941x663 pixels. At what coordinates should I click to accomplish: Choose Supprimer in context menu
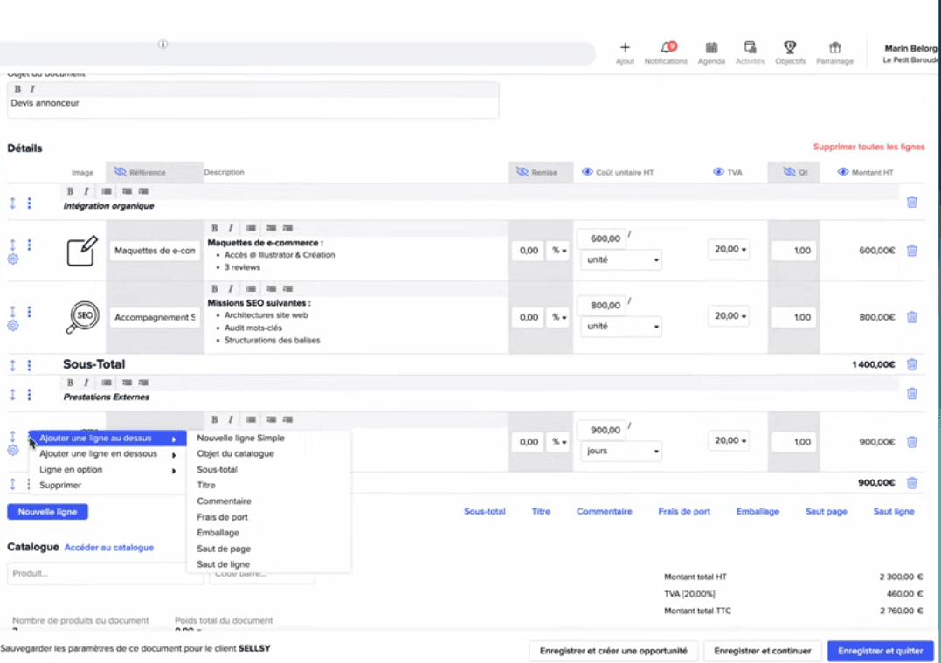(x=107, y=486)
